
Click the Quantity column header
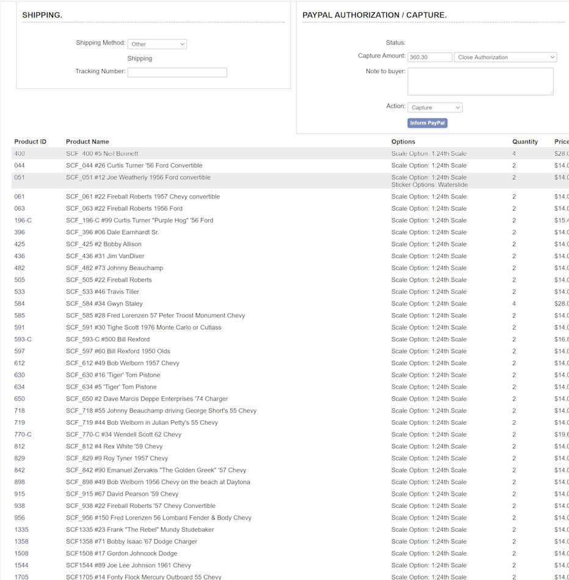click(524, 142)
